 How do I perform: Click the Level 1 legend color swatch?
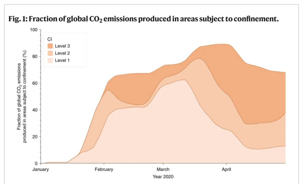pos(50,60)
